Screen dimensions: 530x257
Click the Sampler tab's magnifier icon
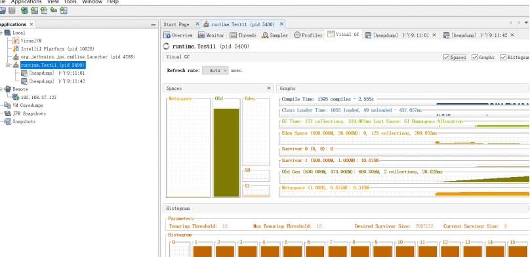click(x=264, y=35)
